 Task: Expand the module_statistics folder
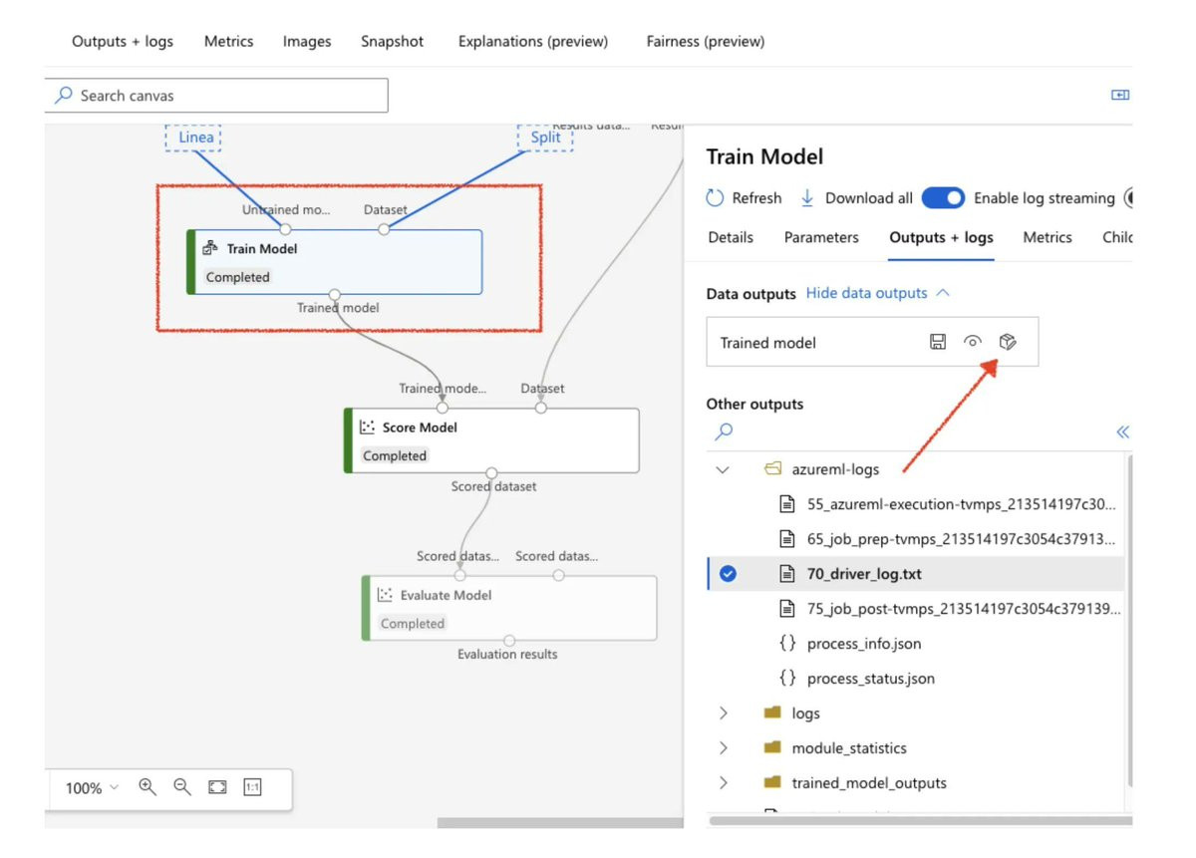724,748
